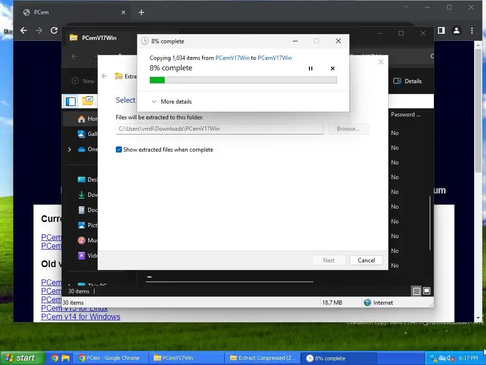Click Chrome forward arrow
The width and height of the screenshot is (486, 365).
39,30
